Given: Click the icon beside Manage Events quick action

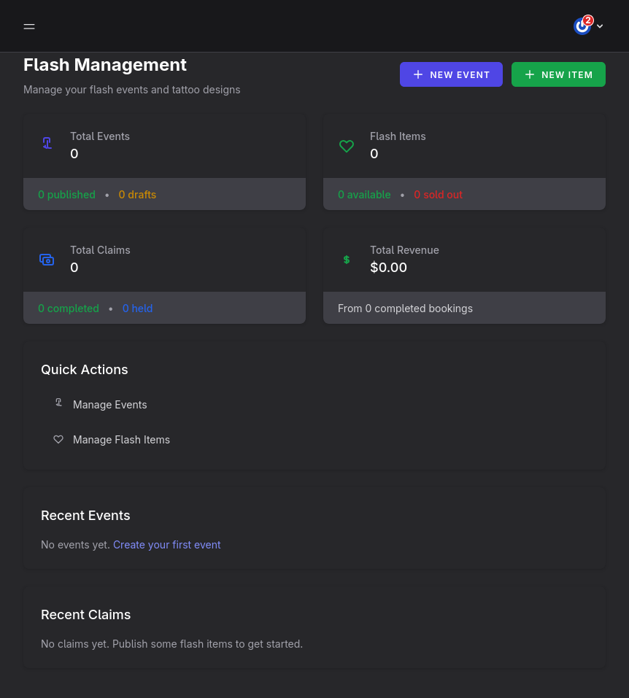Looking at the screenshot, I should point(58,402).
